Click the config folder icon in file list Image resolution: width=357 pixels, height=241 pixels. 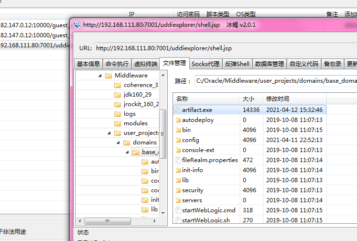click(x=178, y=140)
